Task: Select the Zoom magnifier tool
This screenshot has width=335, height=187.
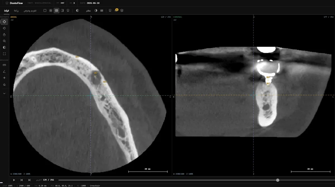Action: [4, 41]
